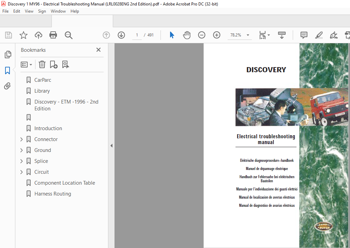Viewport: 350px width, 248px height.
Task: Click the unnamed blank bookmark icon
Action: click(29, 118)
